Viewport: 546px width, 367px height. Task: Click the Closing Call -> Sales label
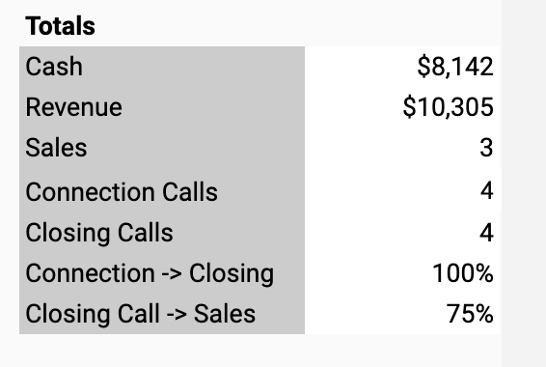pyautogui.click(x=140, y=314)
